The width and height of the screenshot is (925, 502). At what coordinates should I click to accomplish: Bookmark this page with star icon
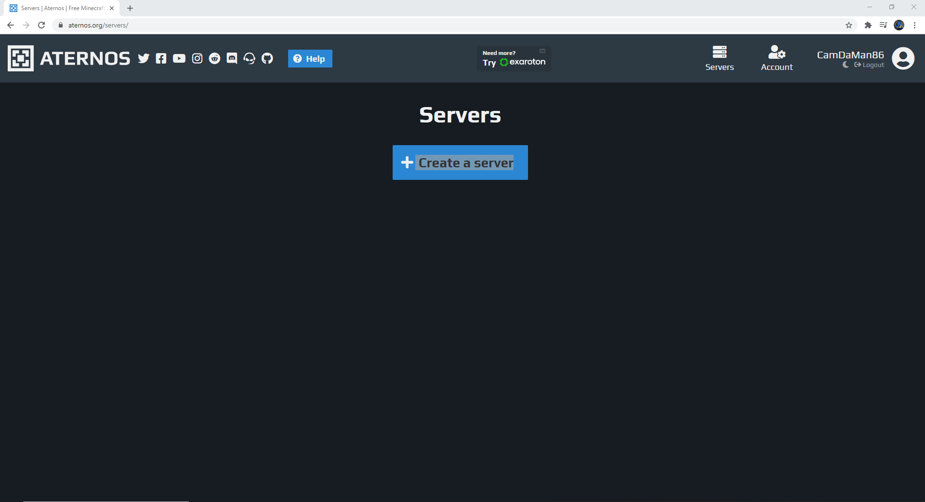tap(849, 25)
